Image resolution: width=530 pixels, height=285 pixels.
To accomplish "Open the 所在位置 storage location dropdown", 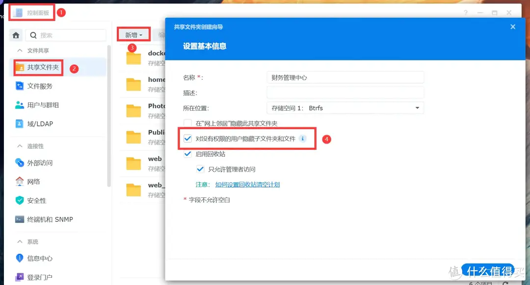I will [417, 108].
